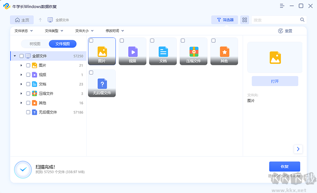Open the 其他 folder tile icon
The height and width of the screenshot is (193, 317).
[x=224, y=51]
